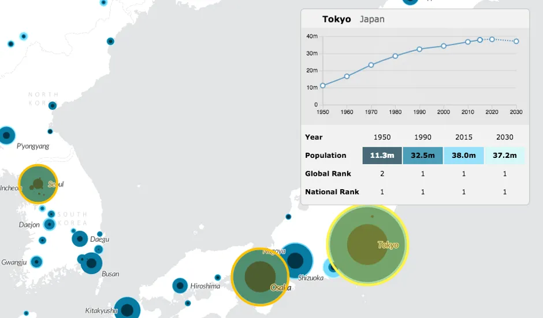
Task: Click the 38.0m population swatch
Action: (464, 156)
